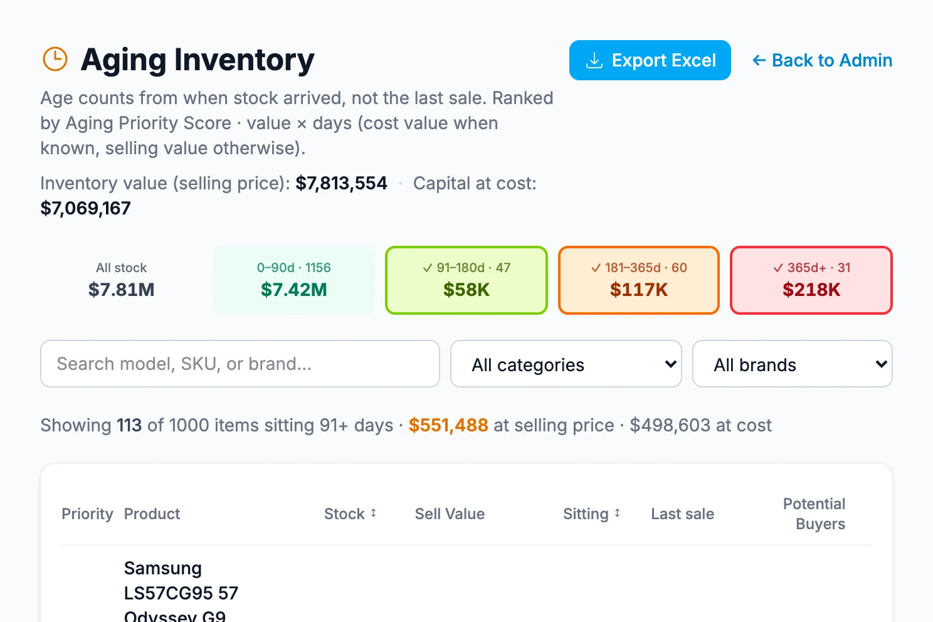The height and width of the screenshot is (622, 933).
Task: Click the Export Excel button
Action: (x=650, y=60)
